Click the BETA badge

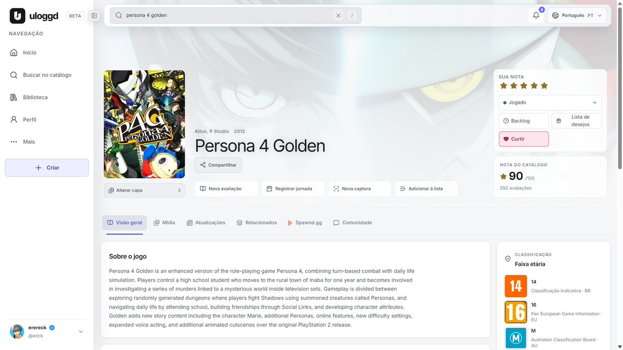coord(75,16)
